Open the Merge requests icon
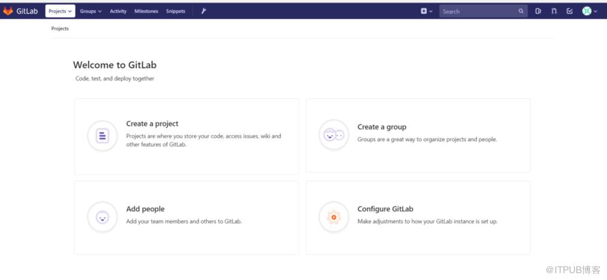 tap(554, 11)
